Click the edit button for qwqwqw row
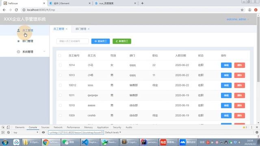This screenshot has height=146, width=260. [x=226, y=96]
